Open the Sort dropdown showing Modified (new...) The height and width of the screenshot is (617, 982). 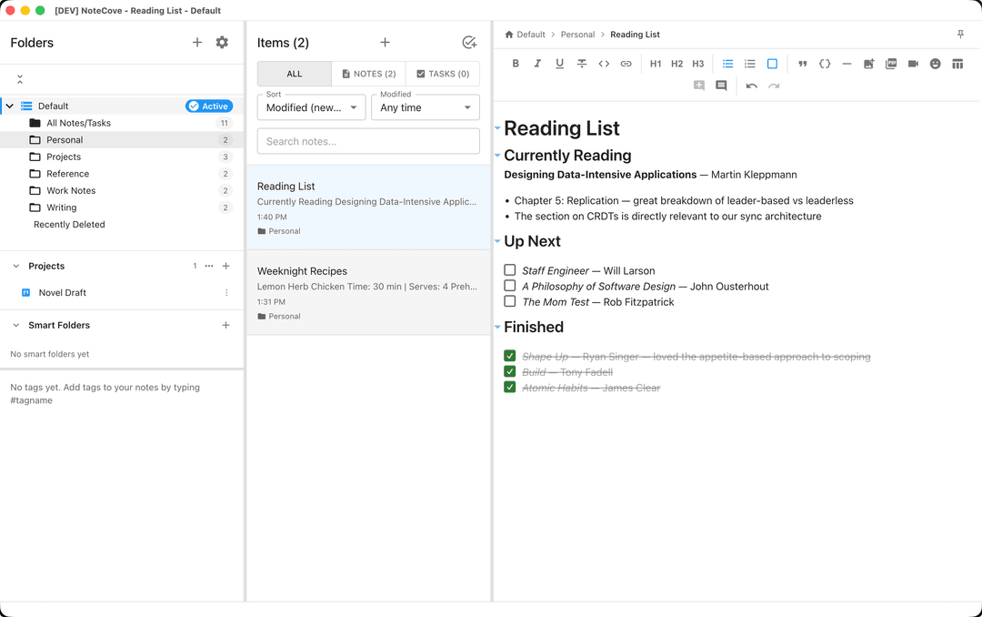311,107
